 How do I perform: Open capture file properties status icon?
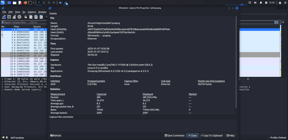pyautogui.click(x=7, y=137)
